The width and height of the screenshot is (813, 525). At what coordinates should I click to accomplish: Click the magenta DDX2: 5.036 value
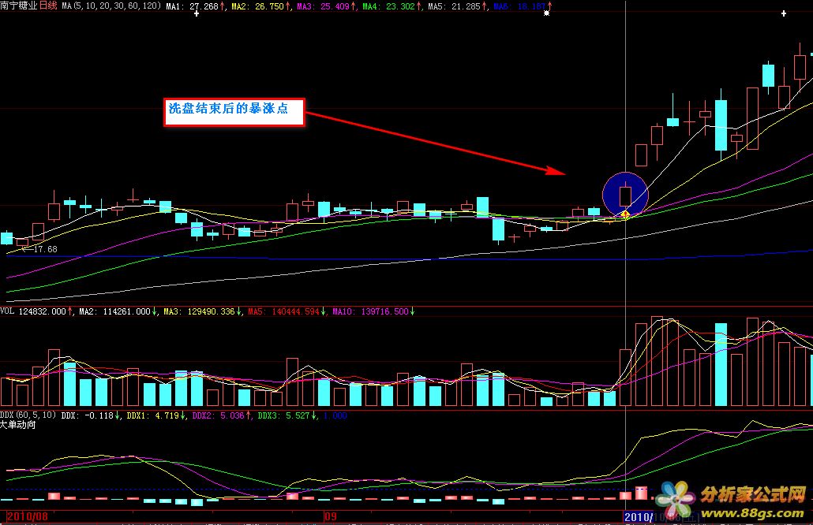[222, 415]
